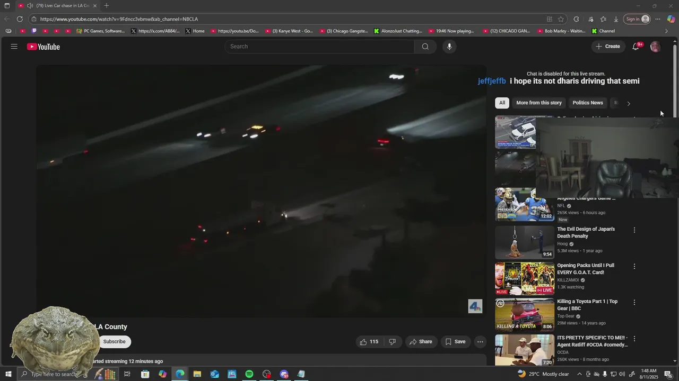Expand the bookmarks bar overflow chevron
The image size is (679, 381).
667,31
